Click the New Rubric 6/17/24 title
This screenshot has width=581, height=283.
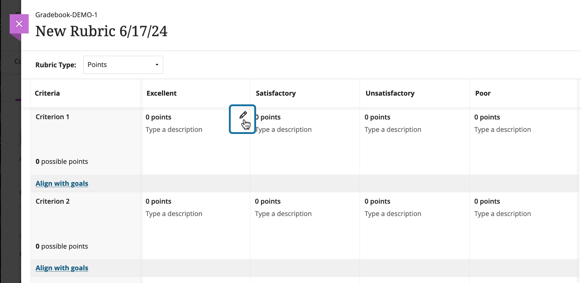tap(101, 31)
